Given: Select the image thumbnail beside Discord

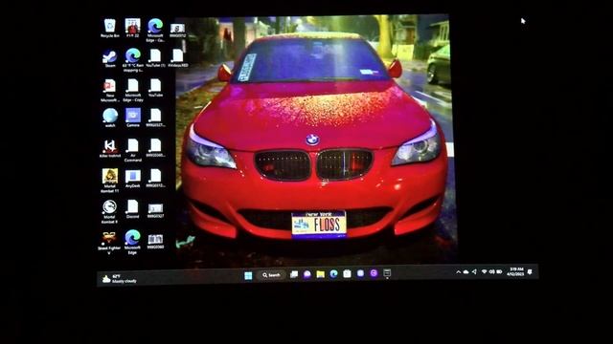Looking at the screenshot, I should (155, 210).
